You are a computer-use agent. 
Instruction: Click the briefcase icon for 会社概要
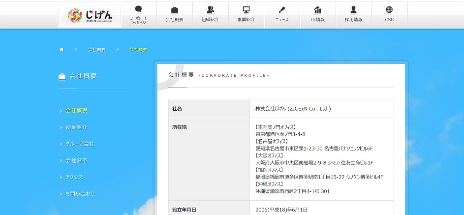(x=175, y=9)
